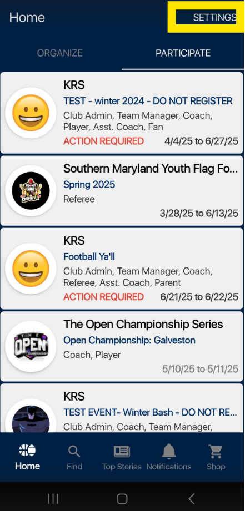The width and height of the screenshot is (245, 511).
Task: Open the Football Ya'll event link
Action: coord(89,257)
